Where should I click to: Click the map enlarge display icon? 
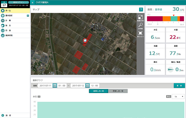tap(140, 18)
